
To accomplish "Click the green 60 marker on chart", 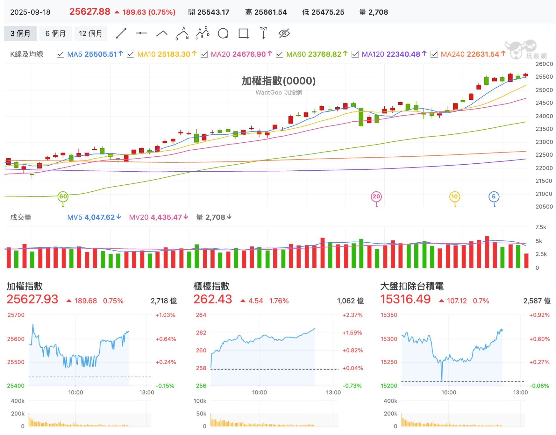I will click(63, 196).
